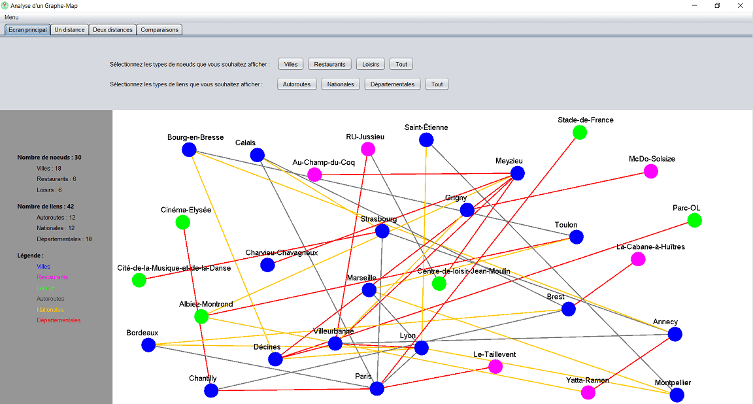
Task: Show all node types with Tout
Action: [401, 63]
